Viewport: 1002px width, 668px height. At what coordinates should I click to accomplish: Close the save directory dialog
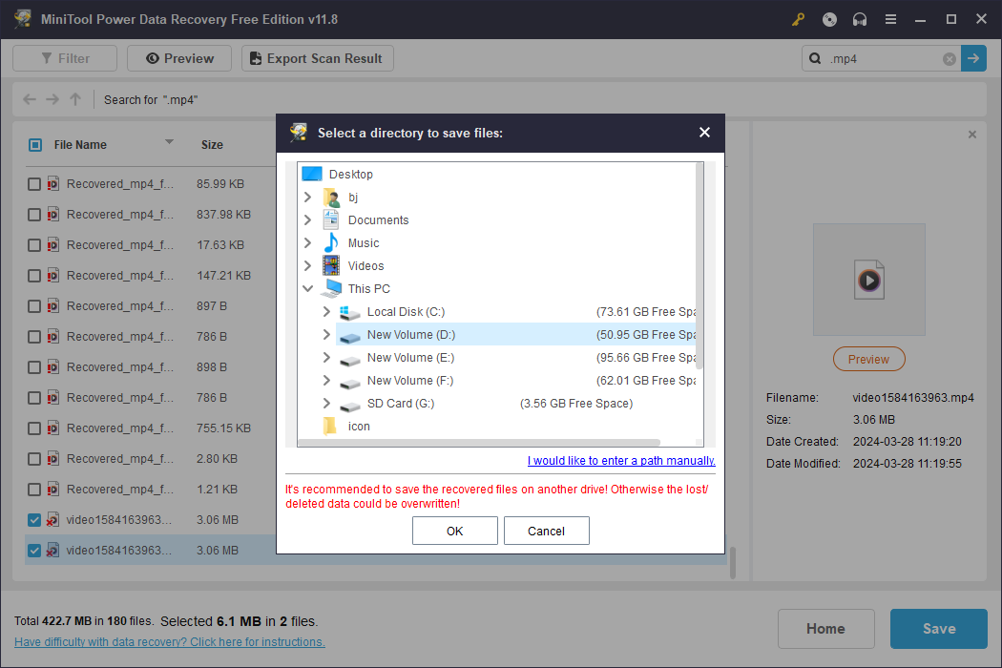point(704,133)
